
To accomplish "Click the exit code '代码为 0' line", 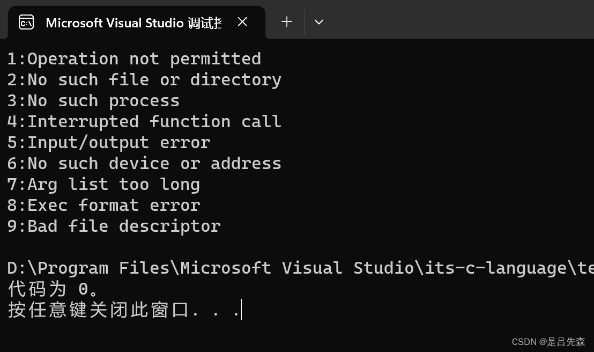I will coord(54,289).
